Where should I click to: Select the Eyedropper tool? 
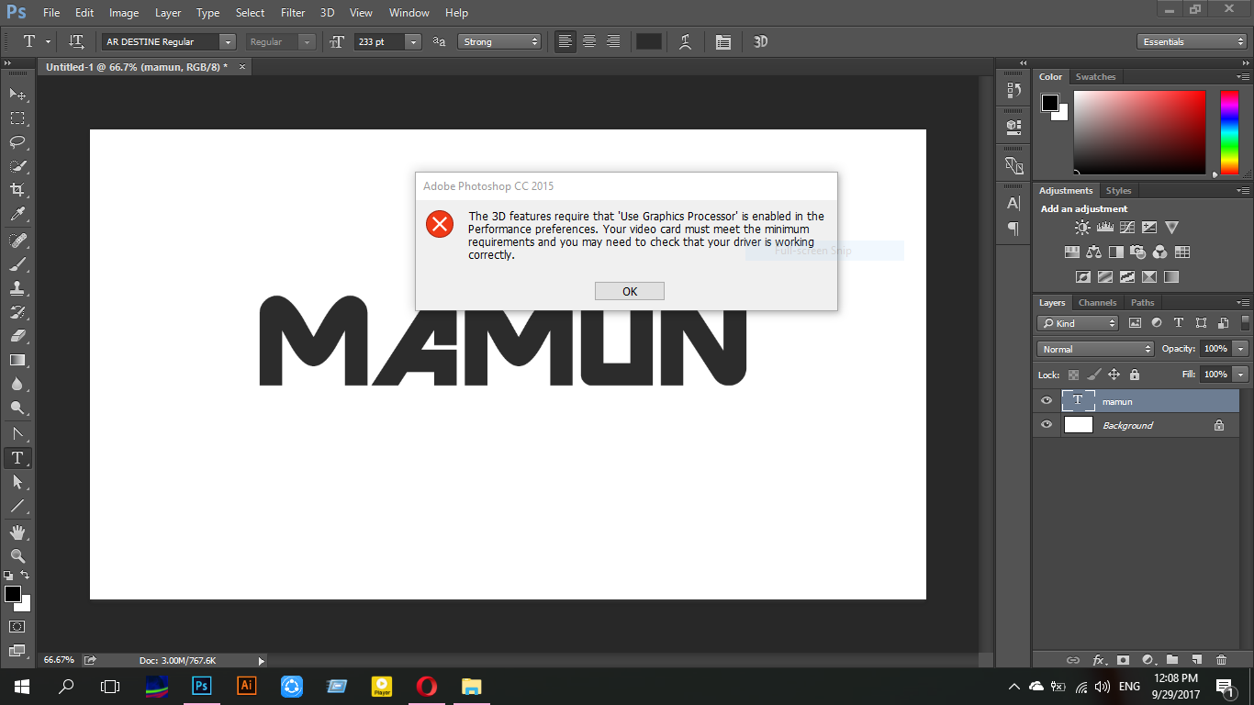(x=17, y=214)
